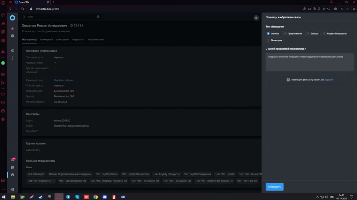Submit feedback with Отправить button
This screenshot has height=200, width=357.
tap(274, 187)
